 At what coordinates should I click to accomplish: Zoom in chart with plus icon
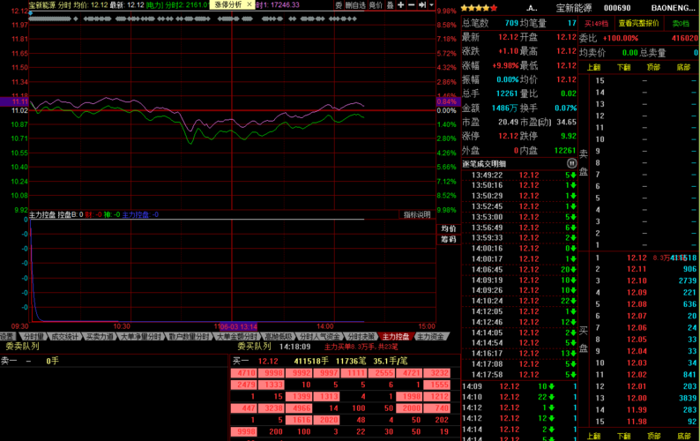pyautogui.click(x=401, y=5)
